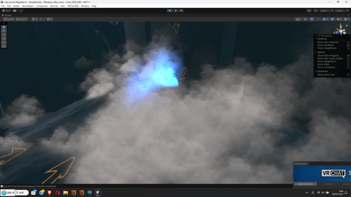Viewport: 351px width, 197px height.
Task: Open the Layout dropdown
Action: pos(342,11)
